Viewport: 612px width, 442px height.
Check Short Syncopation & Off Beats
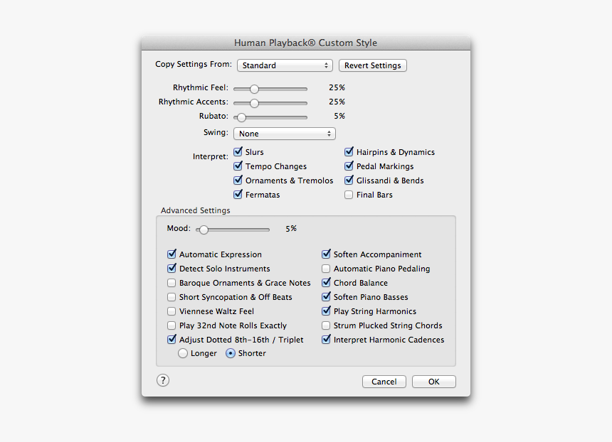172,297
